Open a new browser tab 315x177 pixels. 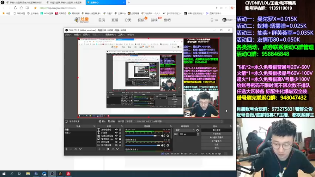[x=129, y=2]
